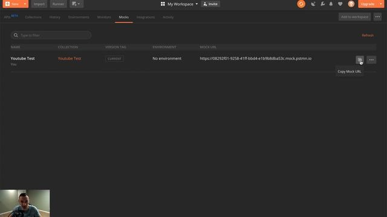Viewport: 387px width, 217px height.
Task: Click the Upgrade button
Action: point(368,4)
